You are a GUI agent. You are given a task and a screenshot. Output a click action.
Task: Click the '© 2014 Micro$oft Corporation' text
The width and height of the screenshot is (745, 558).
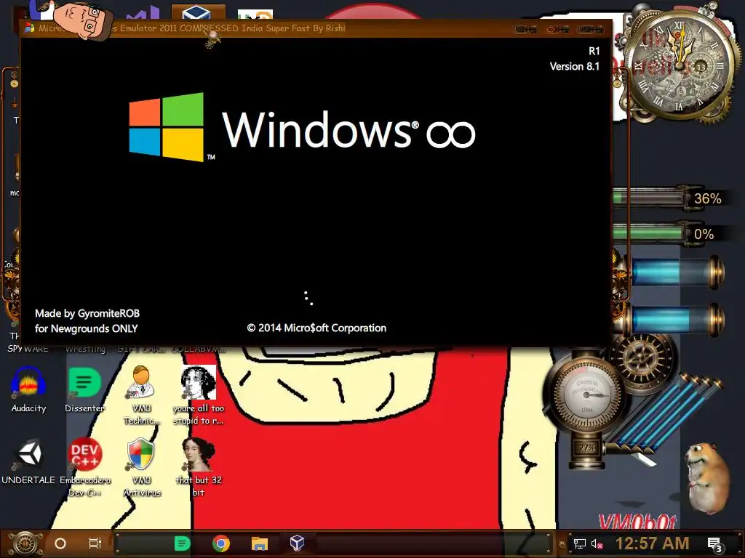316,328
